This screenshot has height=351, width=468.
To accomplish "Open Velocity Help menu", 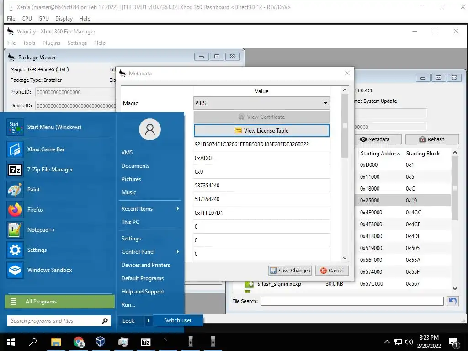I will click(x=100, y=43).
